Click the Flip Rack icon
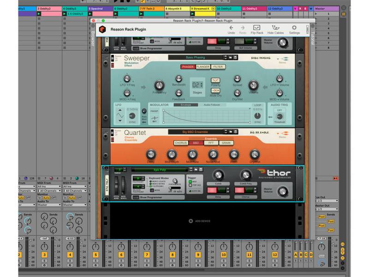This screenshot has height=277, width=369. click(256, 28)
